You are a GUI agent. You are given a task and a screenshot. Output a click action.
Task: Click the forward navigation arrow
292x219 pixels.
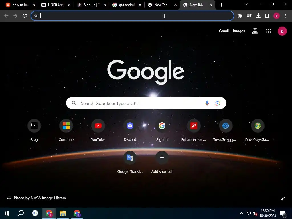[x=15, y=16]
